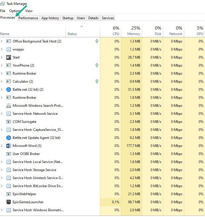The width and height of the screenshot is (205, 217).
Task: Select the 28.7 MB memory value
Action: (x=134, y=57)
